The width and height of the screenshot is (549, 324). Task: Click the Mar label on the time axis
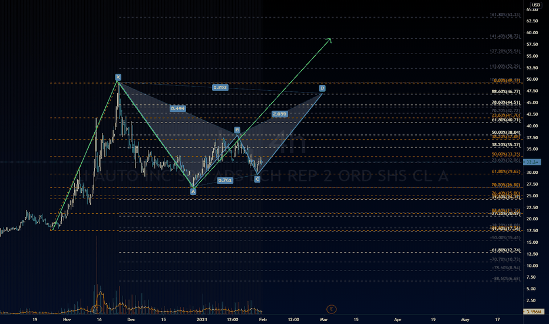[x=324, y=319]
